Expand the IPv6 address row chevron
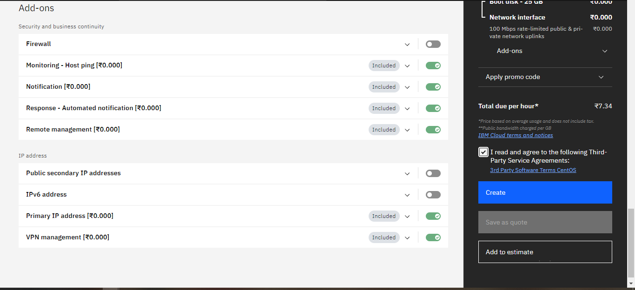 407,195
